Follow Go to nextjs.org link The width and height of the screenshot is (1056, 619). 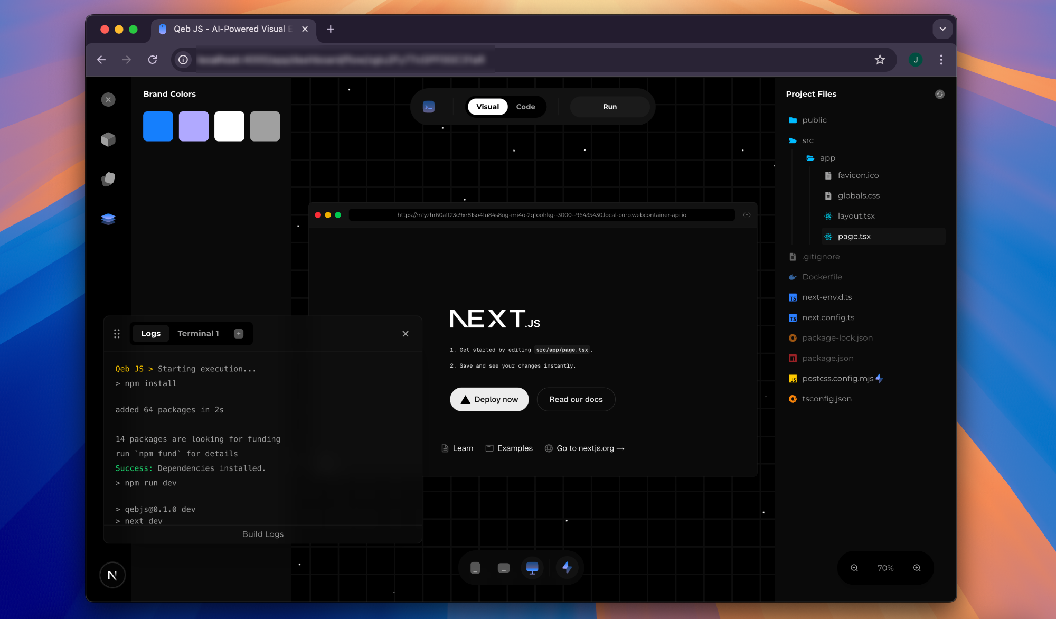(x=584, y=448)
